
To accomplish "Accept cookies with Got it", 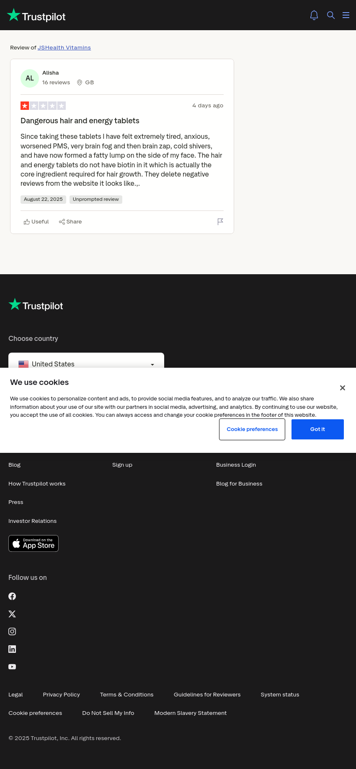I will [317, 429].
